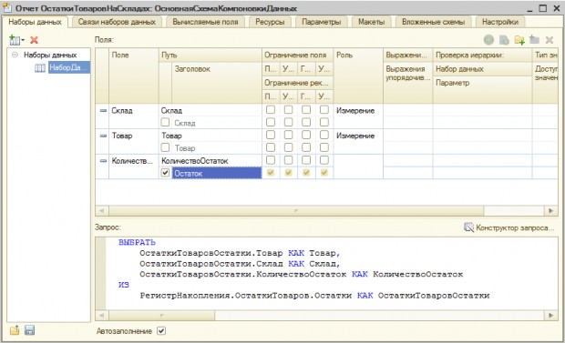Enable custom header checkbox for Склад

[x=165, y=123]
